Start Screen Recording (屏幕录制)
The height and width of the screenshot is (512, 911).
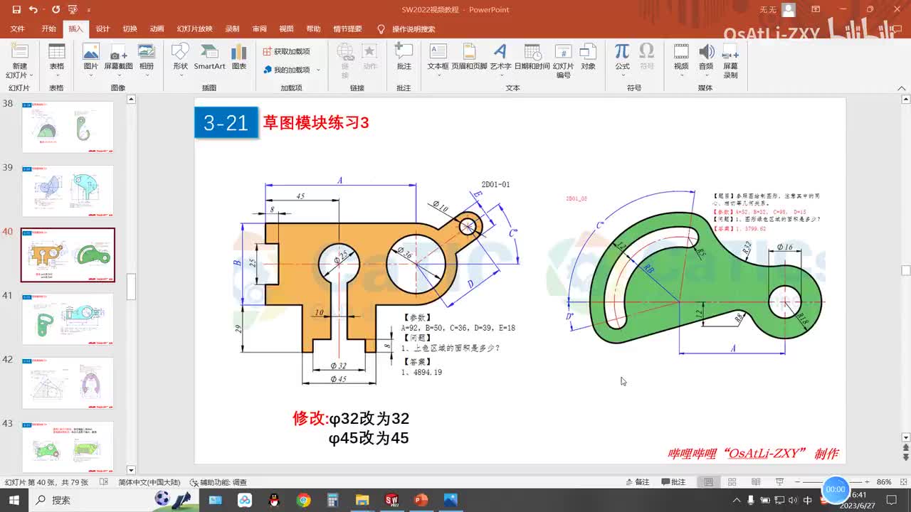tap(731, 60)
